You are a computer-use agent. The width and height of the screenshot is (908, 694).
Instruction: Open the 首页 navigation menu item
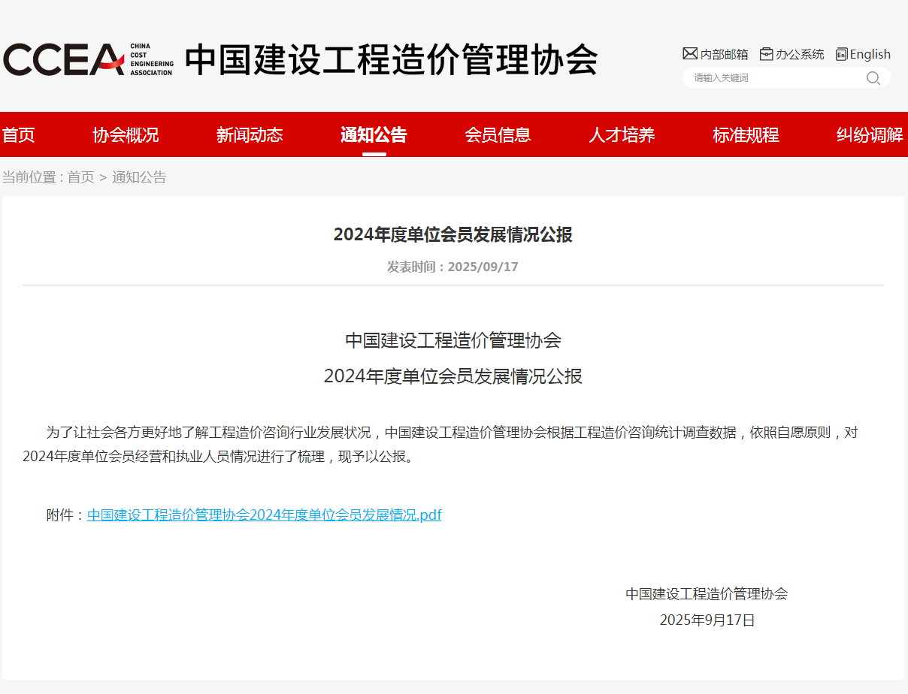(19, 135)
